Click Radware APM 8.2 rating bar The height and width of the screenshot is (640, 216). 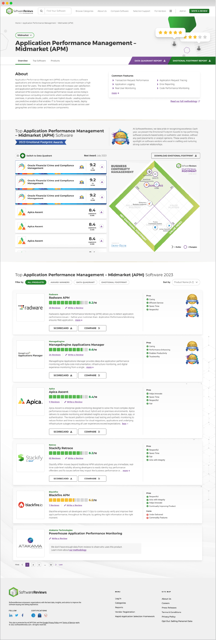(x=68, y=303)
